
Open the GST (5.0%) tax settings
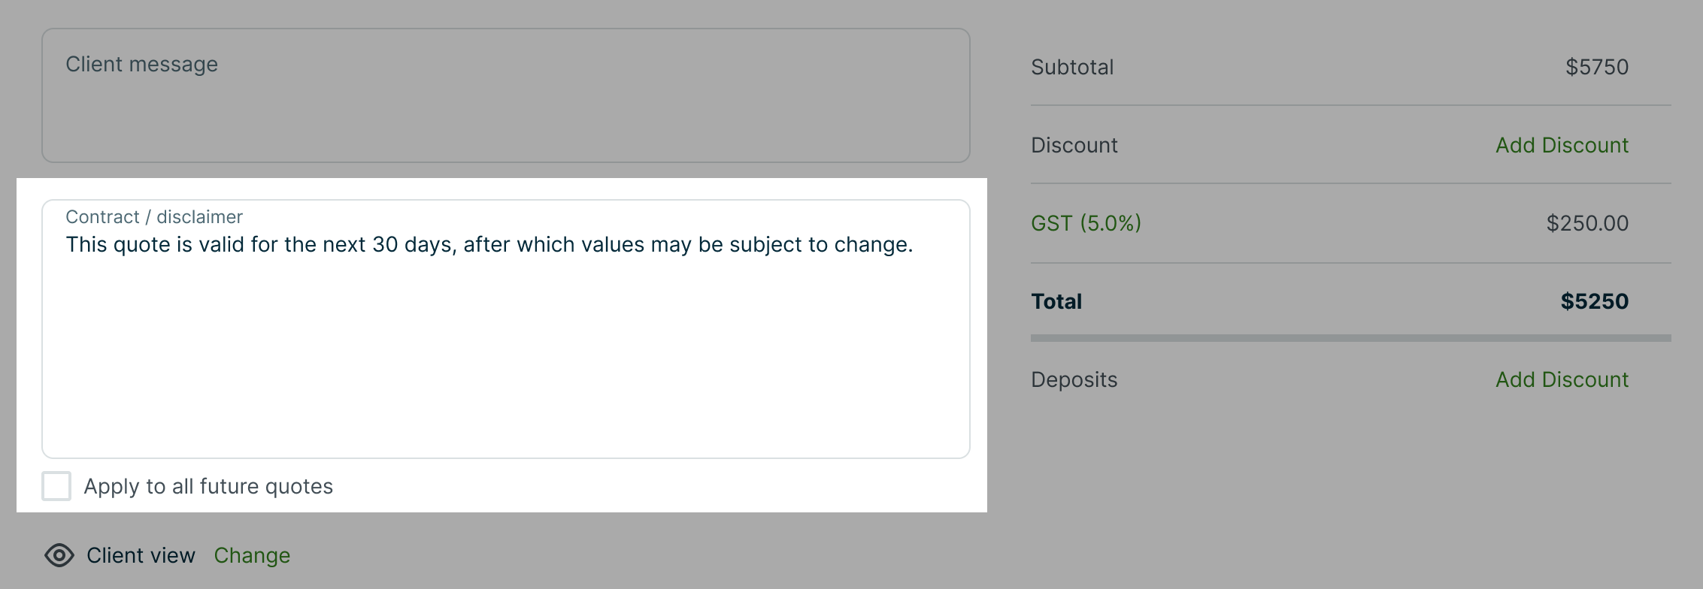click(x=1086, y=223)
